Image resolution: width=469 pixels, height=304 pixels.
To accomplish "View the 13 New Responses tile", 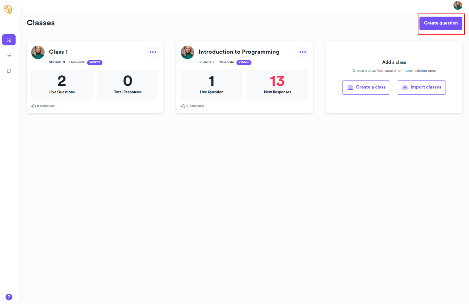I will point(277,85).
